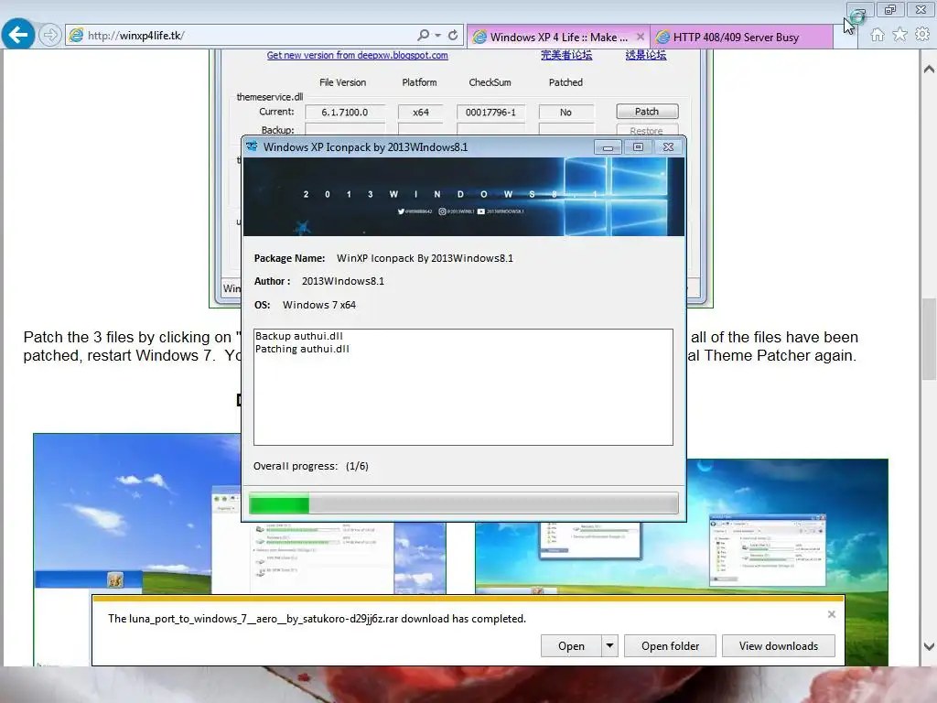Dismiss the download notification bar with X
The width and height of the screenshot is (937, 703).
pos(831,614)
